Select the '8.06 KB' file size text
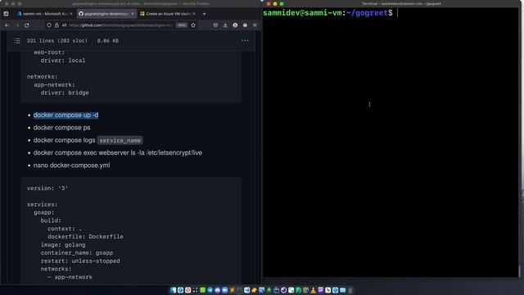The image size is (524, 295). (x=108, y=41)
